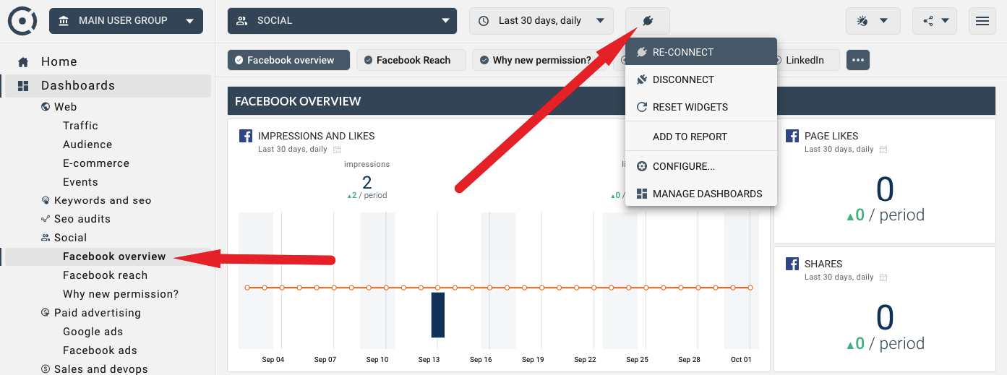Expand the Social sidebar section

[71, 238]
